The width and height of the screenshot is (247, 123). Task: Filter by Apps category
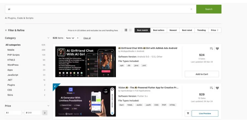pyautogui.click(x=10, y=70)
